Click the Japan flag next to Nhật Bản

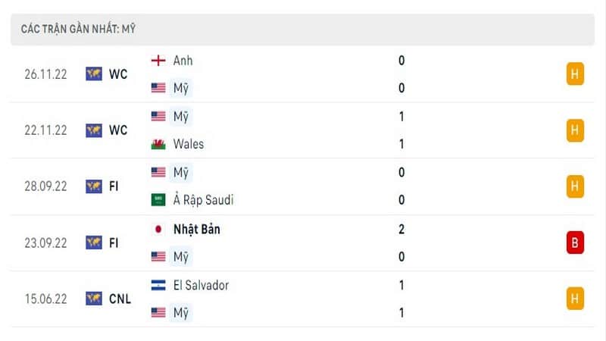coord(158,230)
